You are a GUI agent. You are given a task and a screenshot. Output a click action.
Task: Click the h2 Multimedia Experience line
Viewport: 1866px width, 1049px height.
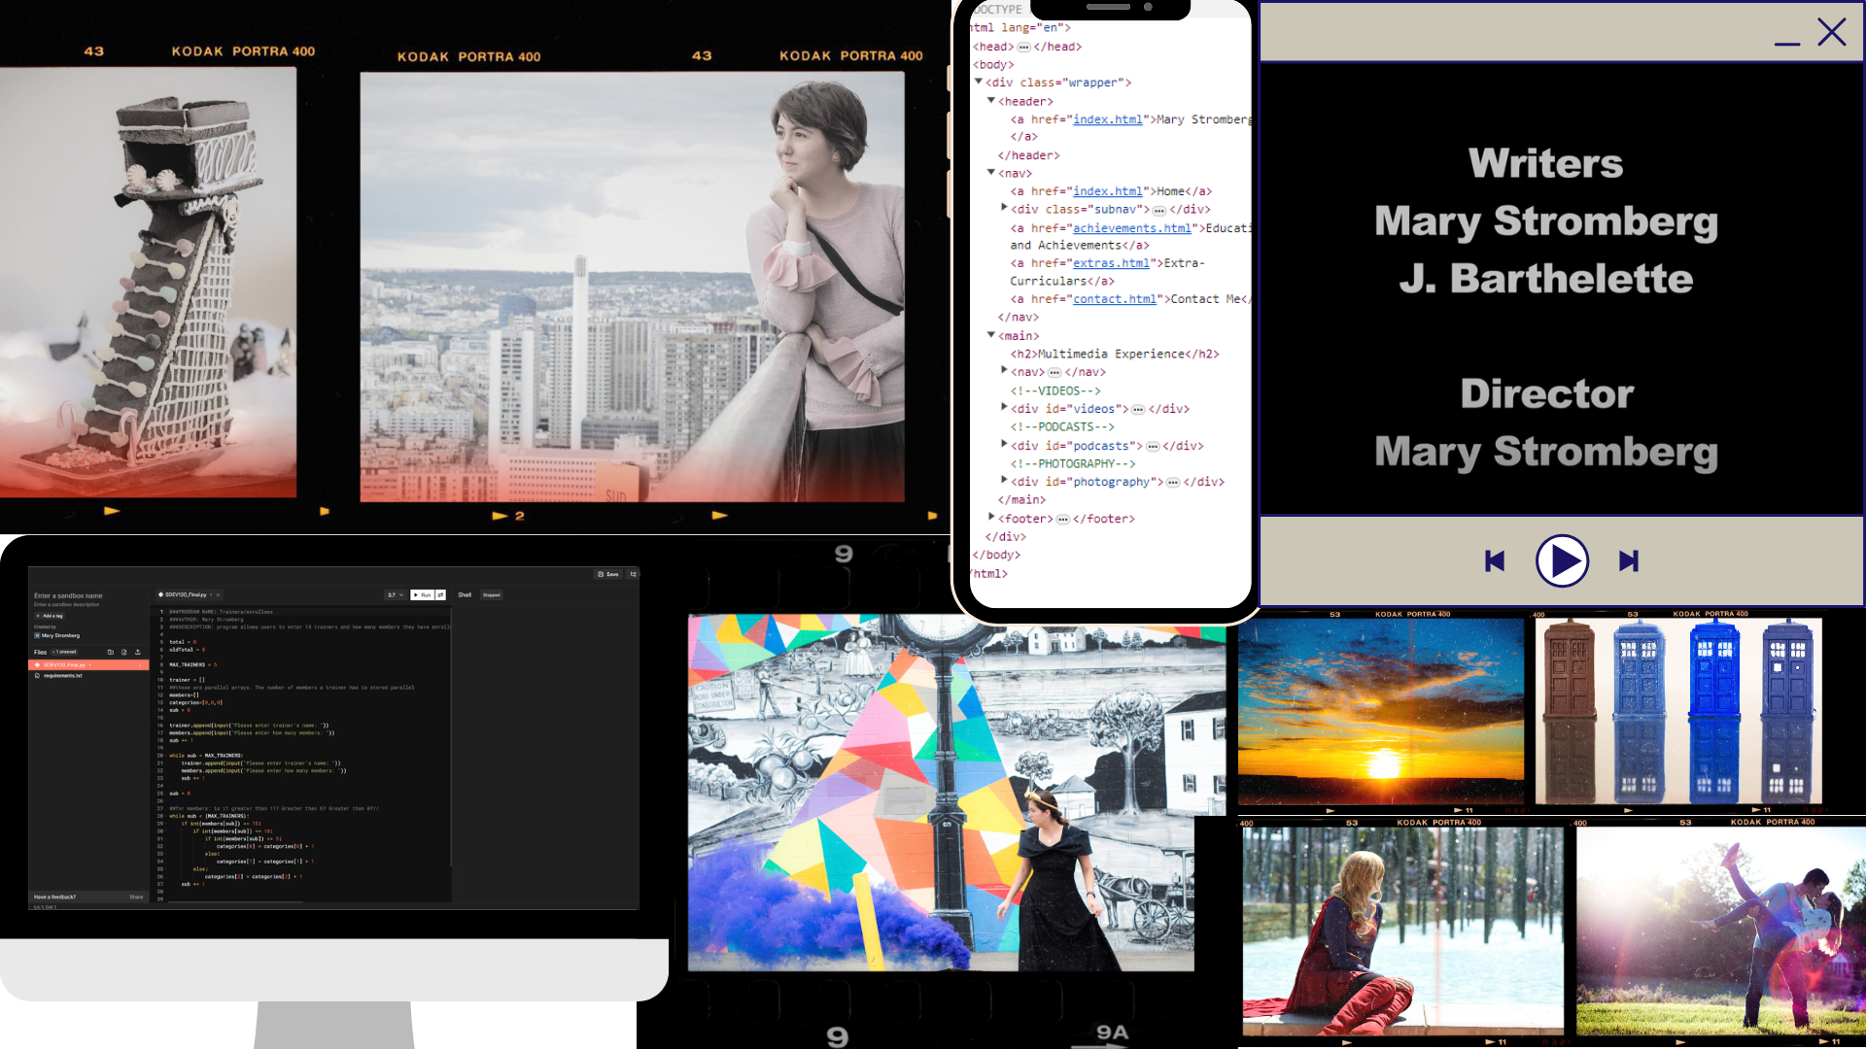pyautogui.click(x=1115, y=354)
